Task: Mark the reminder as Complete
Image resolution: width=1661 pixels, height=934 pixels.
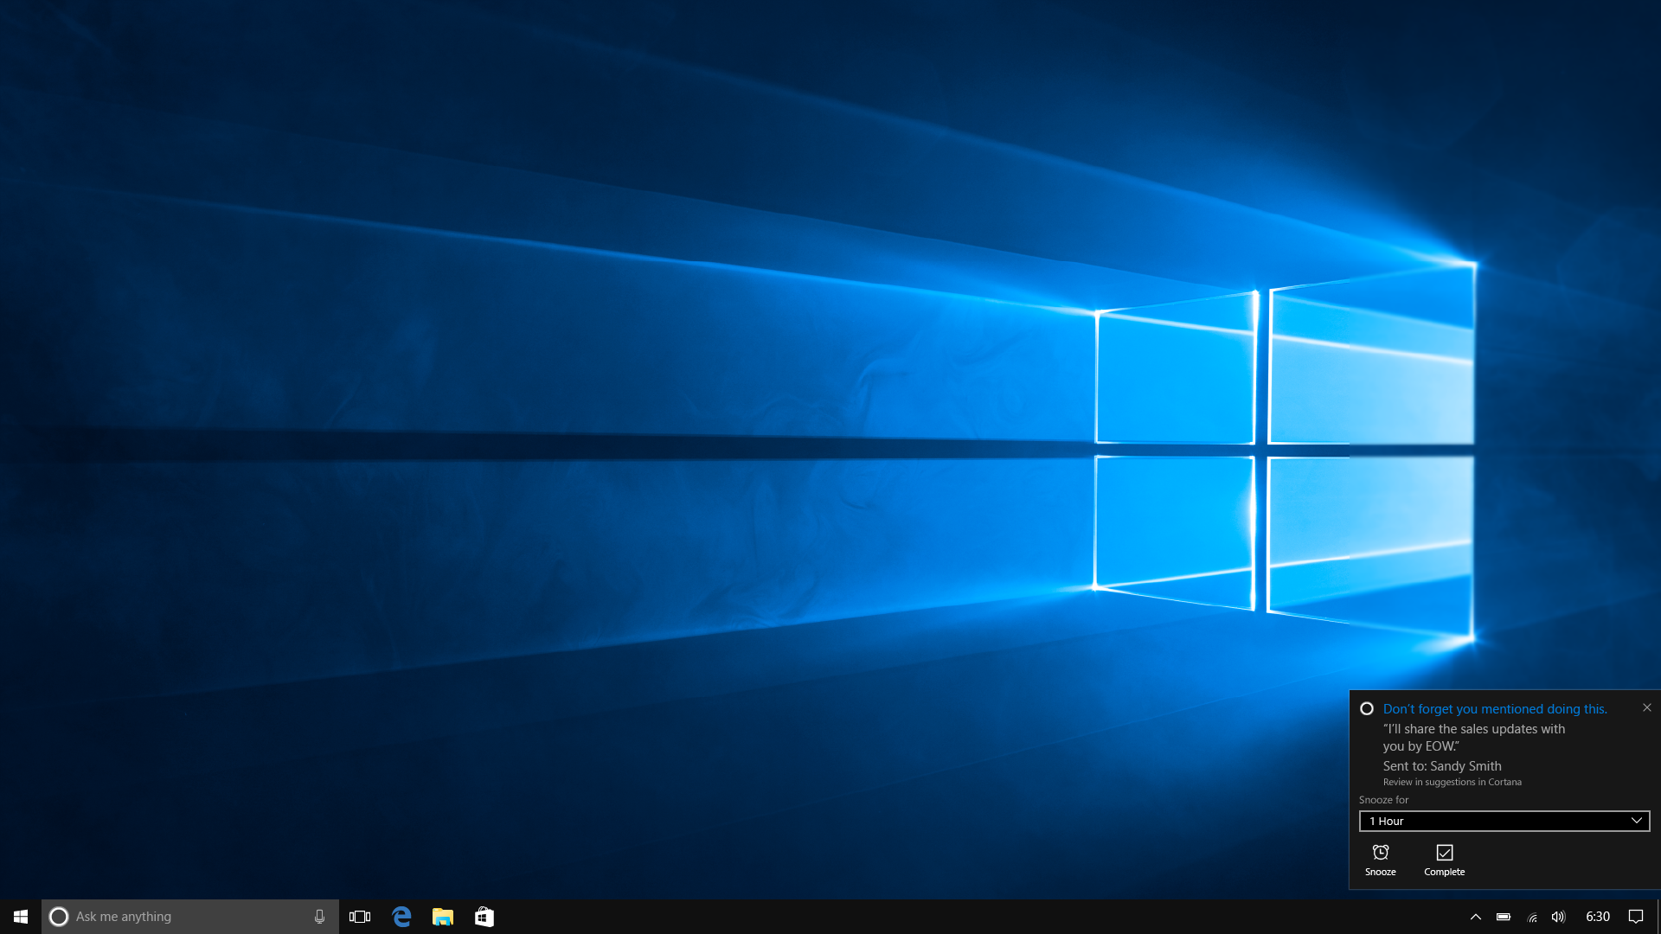Action: (1444, 860)
